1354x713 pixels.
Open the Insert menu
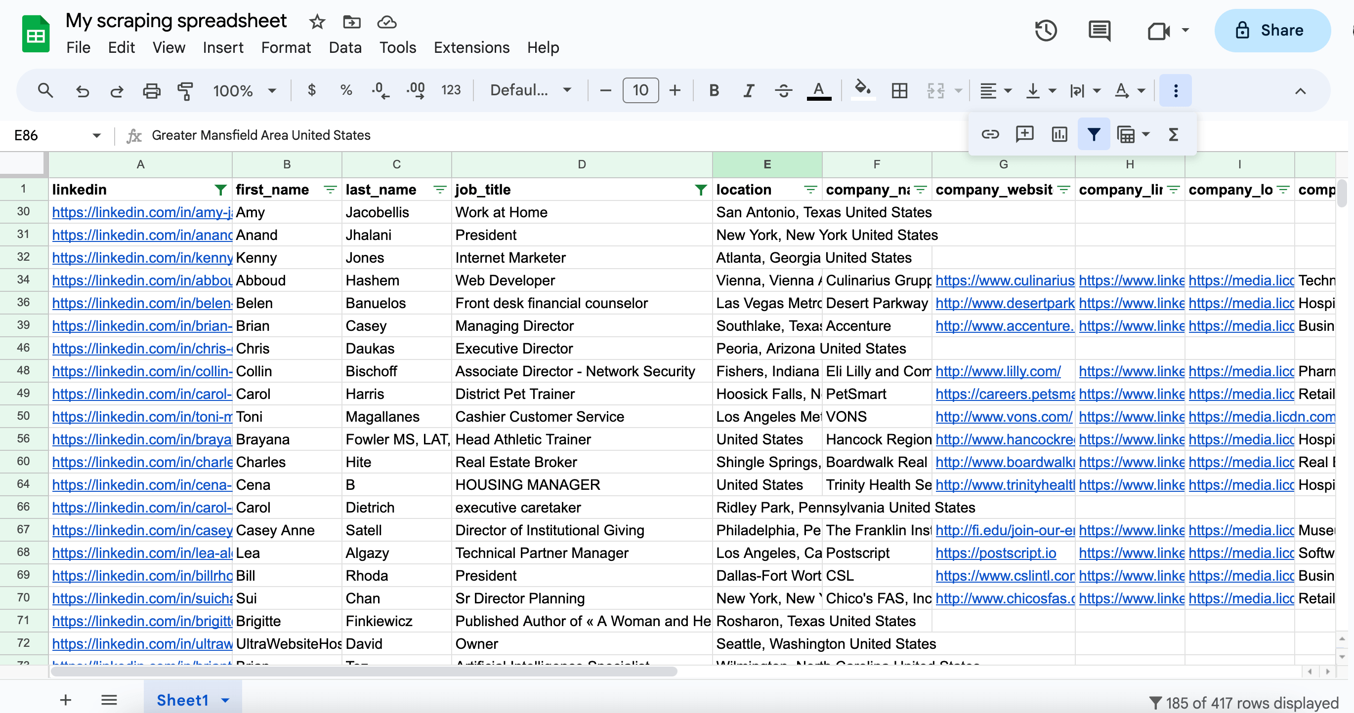(x=223, y=47)
